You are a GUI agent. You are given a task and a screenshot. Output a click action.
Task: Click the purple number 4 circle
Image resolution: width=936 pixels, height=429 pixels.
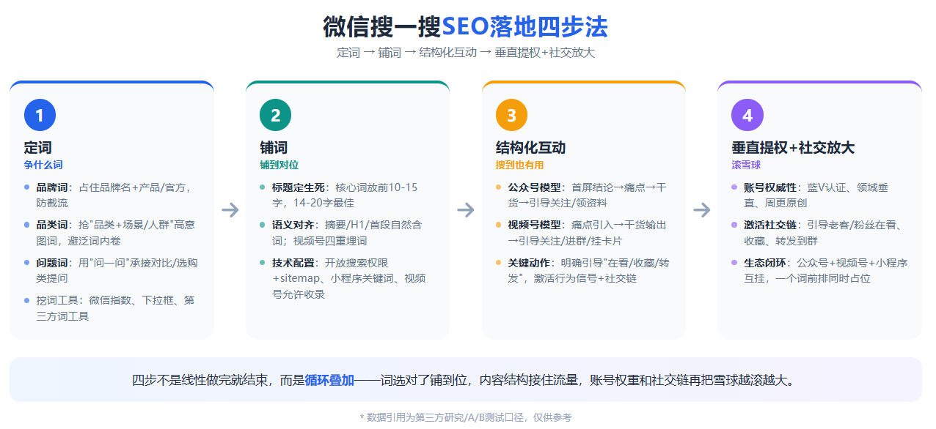pos(747,115)
